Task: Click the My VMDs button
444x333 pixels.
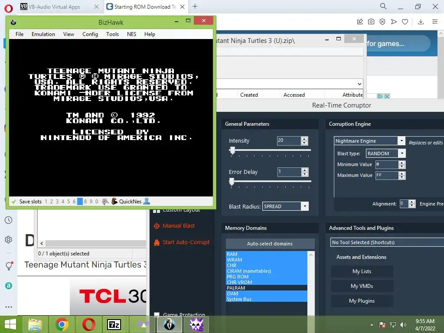Action: (362, 286)
